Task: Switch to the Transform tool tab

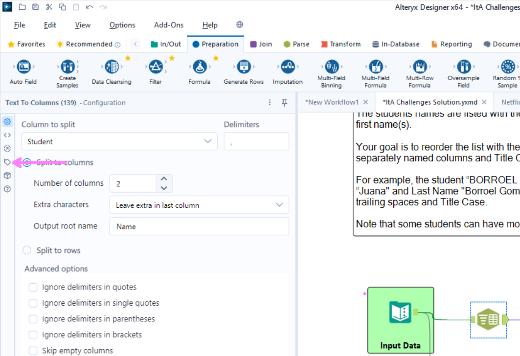Action: 341,44
